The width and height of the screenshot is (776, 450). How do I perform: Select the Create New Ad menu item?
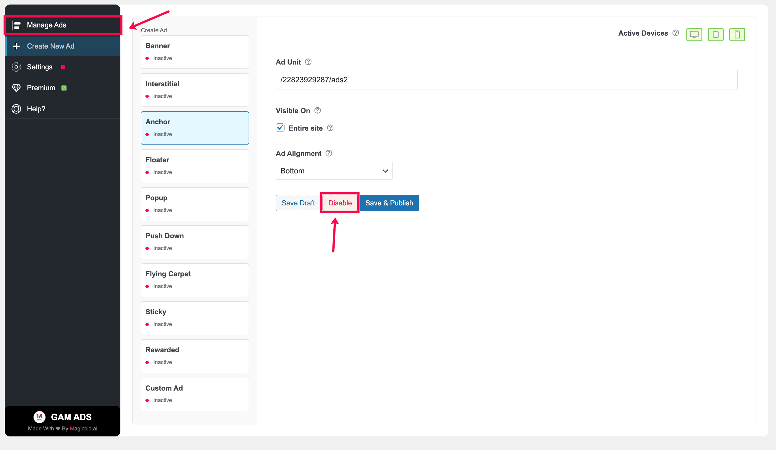[63, 46]
